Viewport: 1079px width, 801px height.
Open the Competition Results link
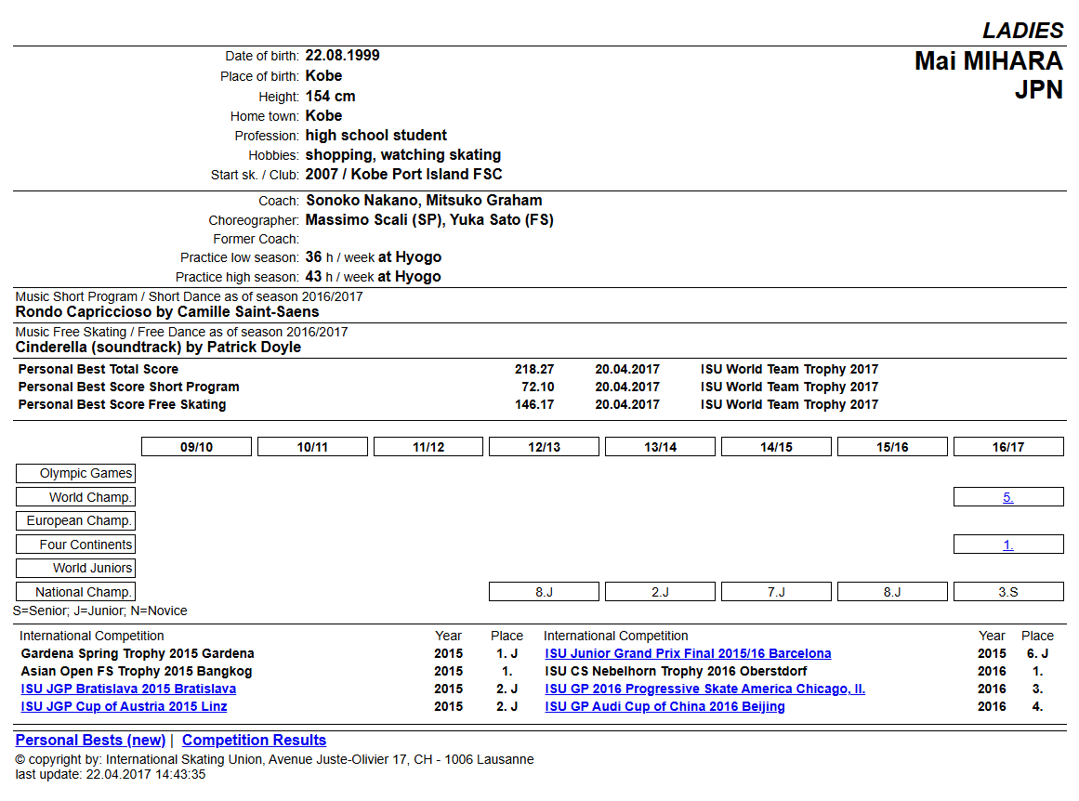[254, 741]
